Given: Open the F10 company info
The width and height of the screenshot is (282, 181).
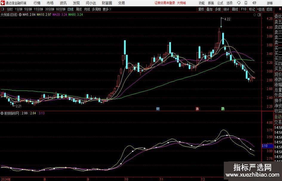Looking at the screenshot, I should [244, 9].
